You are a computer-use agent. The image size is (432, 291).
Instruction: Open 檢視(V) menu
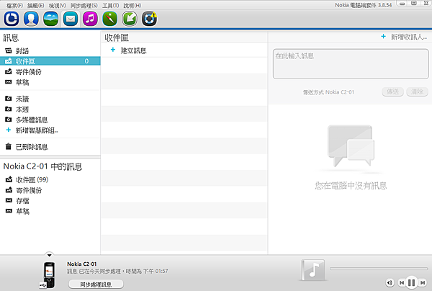coord(58,5)
